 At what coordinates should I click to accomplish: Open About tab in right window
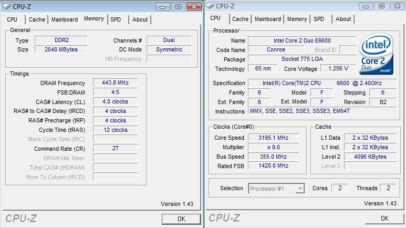[343, 19]
